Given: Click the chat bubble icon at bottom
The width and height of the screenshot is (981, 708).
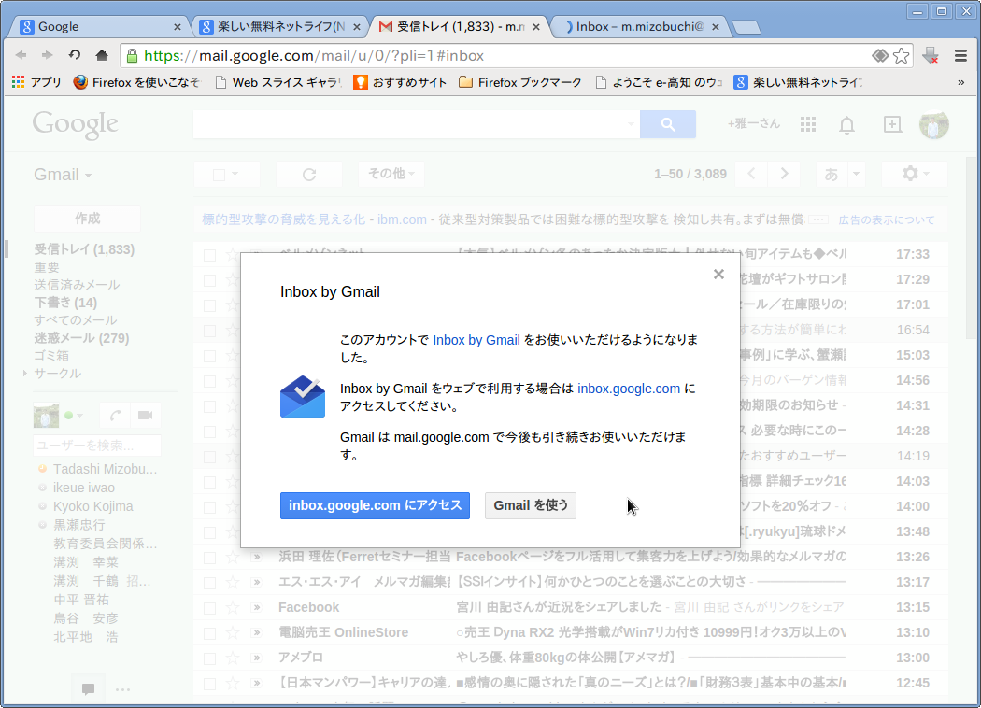Looking at the screenshot, I should [x=88, y=689].
